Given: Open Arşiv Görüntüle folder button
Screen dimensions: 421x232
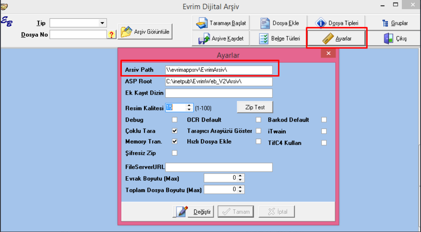Looking at the screenshot, I should point(145,32).
